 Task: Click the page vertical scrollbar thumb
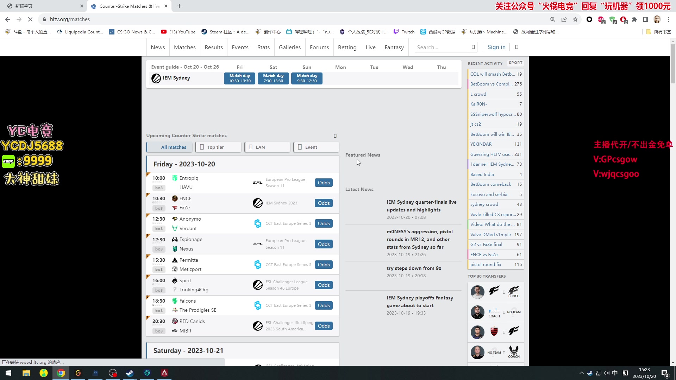673,64
